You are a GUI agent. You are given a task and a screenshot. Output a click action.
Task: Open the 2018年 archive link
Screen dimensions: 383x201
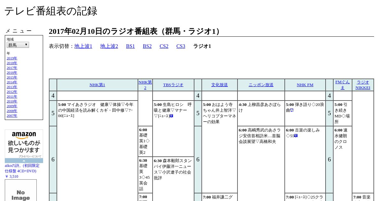[12, 63]
